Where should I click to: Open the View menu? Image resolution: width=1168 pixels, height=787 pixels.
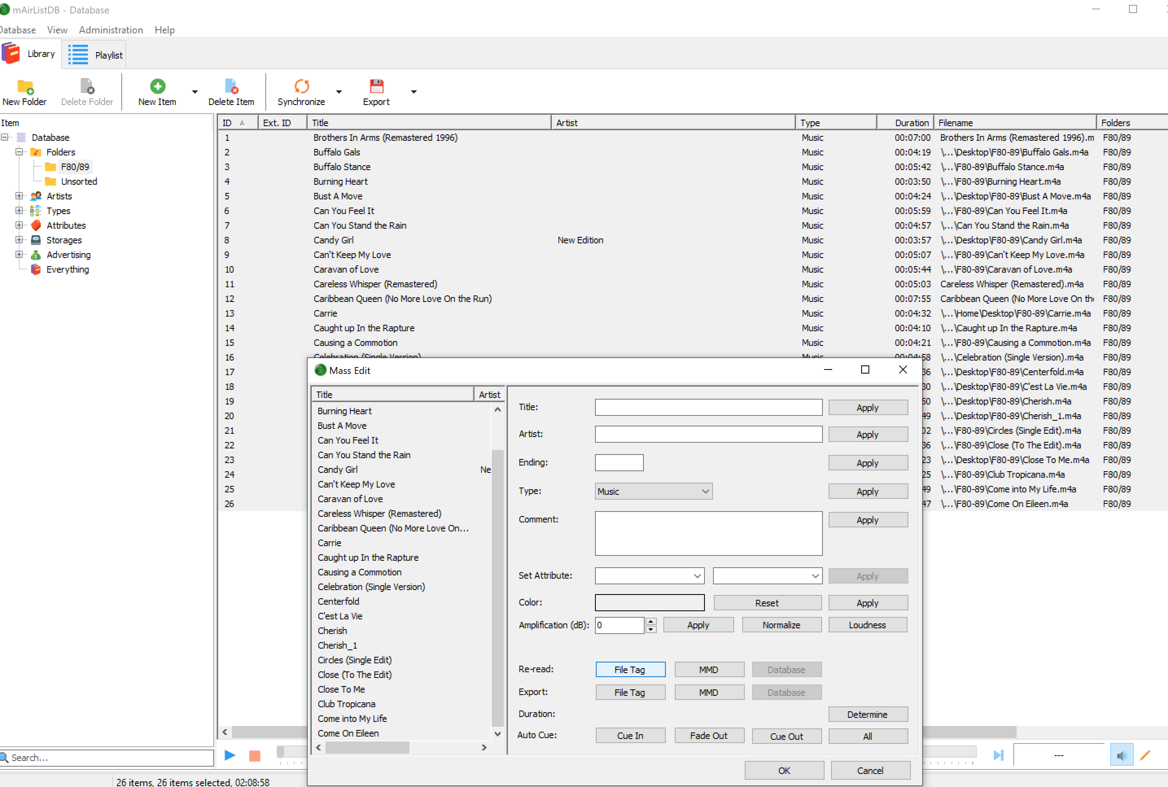pyautogui.click(x=57, y=30)
